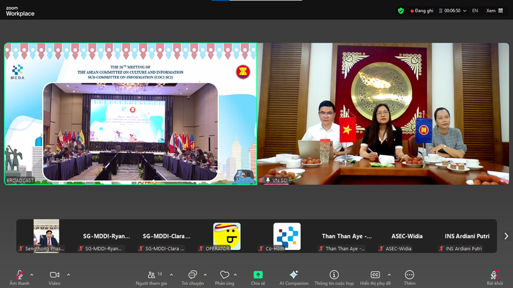Click muted mic icon on SG-MDDI-Clara tile

(x=141, y=248)
